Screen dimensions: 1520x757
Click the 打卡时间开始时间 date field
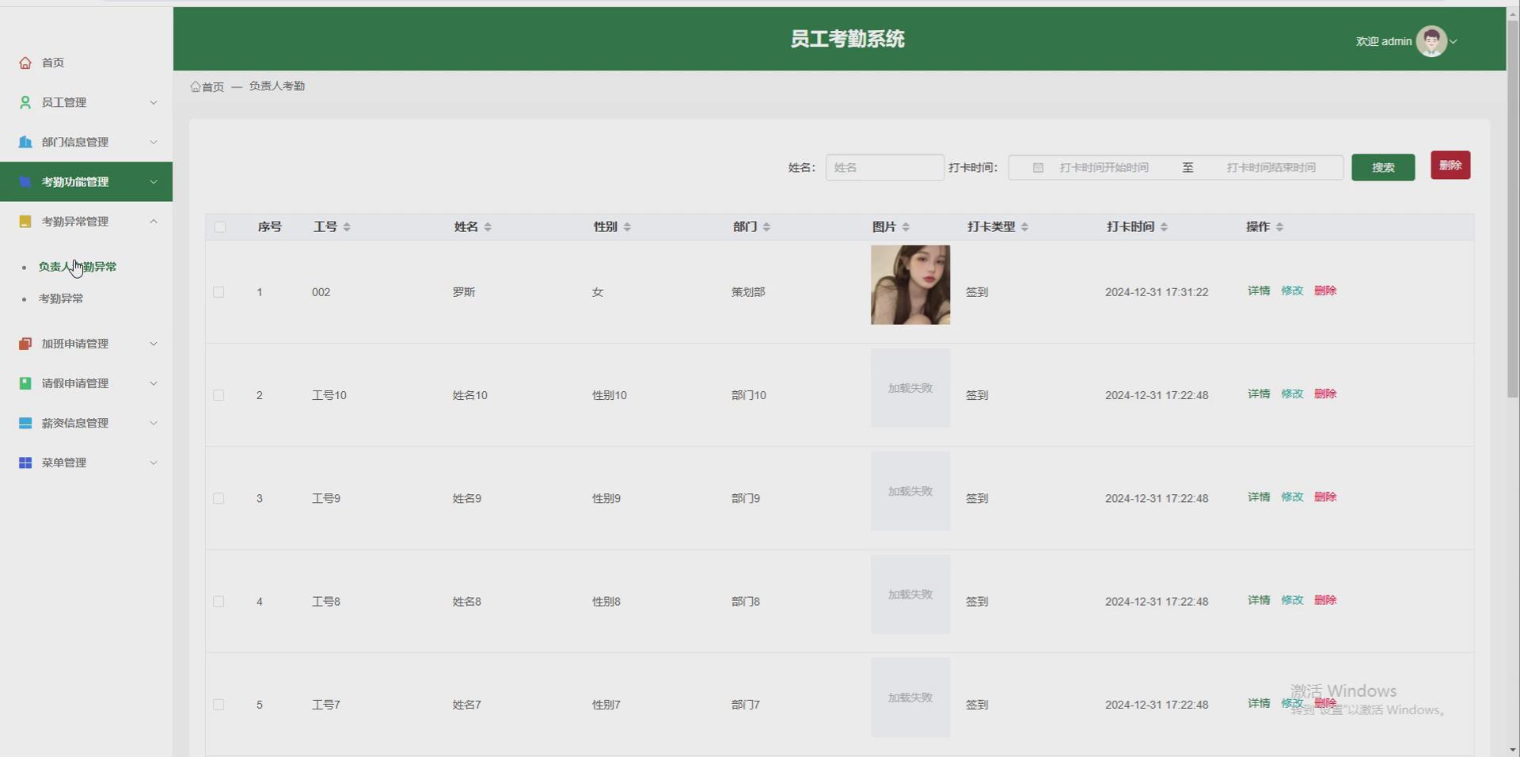[1104, 168]
